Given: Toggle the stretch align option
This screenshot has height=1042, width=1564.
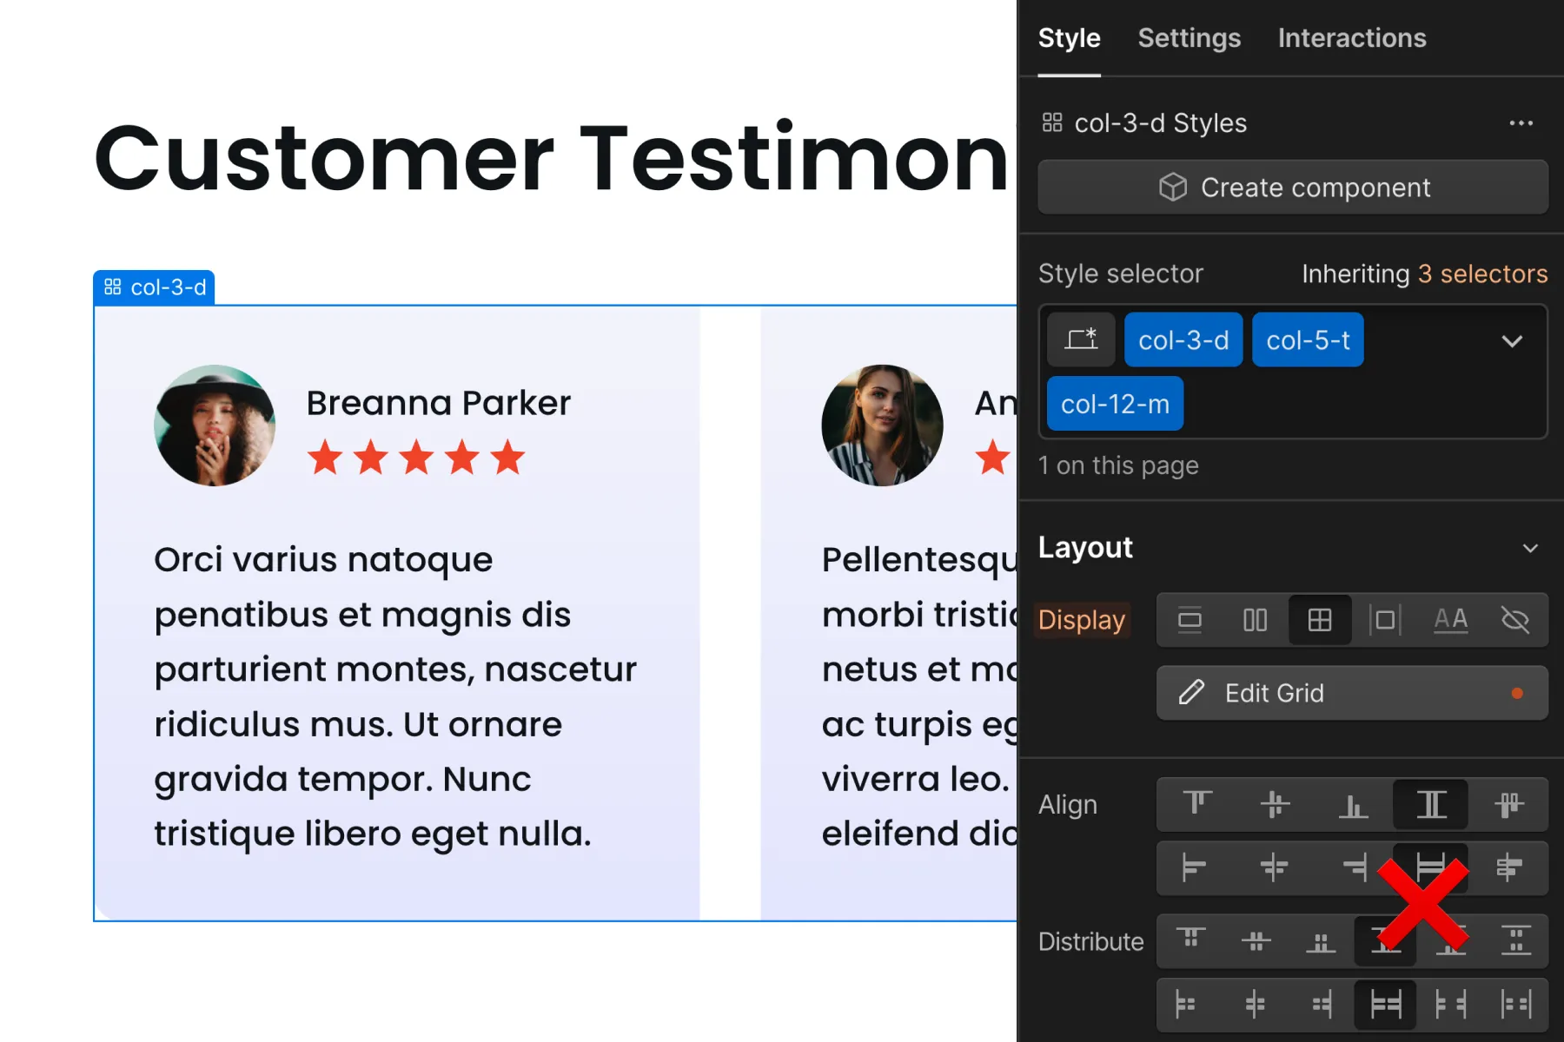Looking at the screenshot, I should click(1430, 805).
